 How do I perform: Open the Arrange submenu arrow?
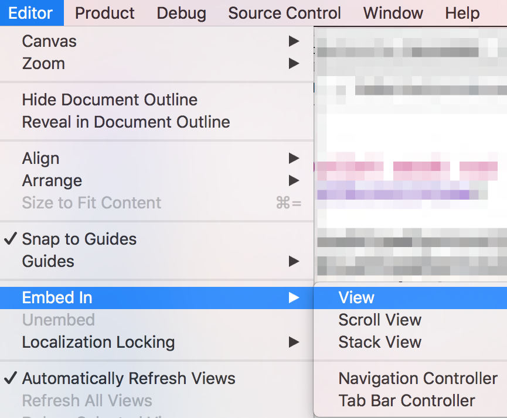click(294, 180)
